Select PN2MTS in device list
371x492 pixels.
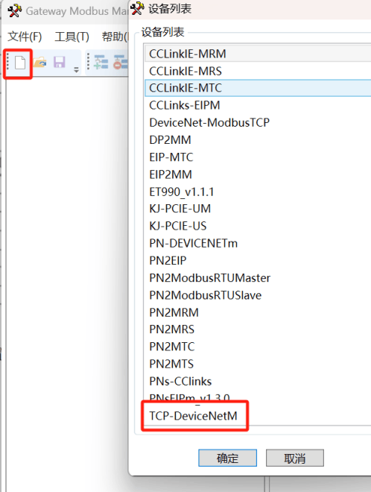[258, 364]
